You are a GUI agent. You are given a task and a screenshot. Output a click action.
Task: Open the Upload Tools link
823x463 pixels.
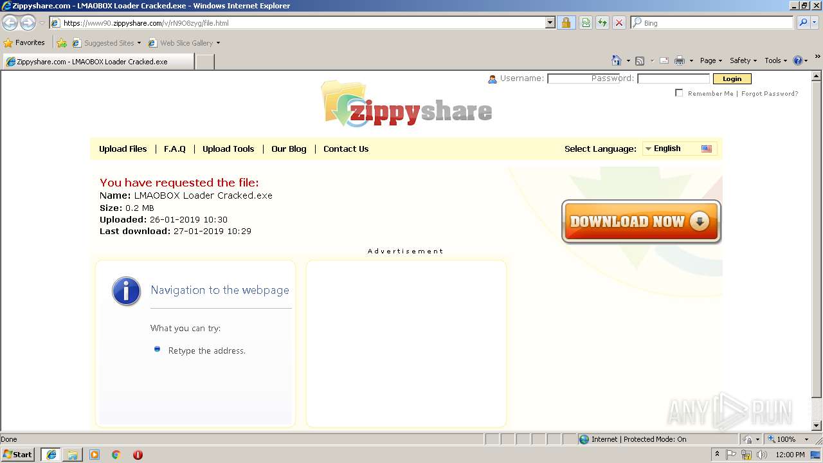(228, 149)
